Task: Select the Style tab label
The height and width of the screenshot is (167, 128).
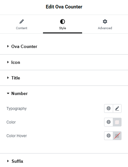Action: pyautogui.click(x=62, y=28)
